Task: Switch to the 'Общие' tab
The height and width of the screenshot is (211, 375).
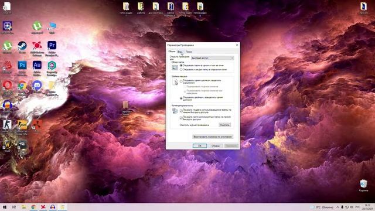Action: coord(172,52)
